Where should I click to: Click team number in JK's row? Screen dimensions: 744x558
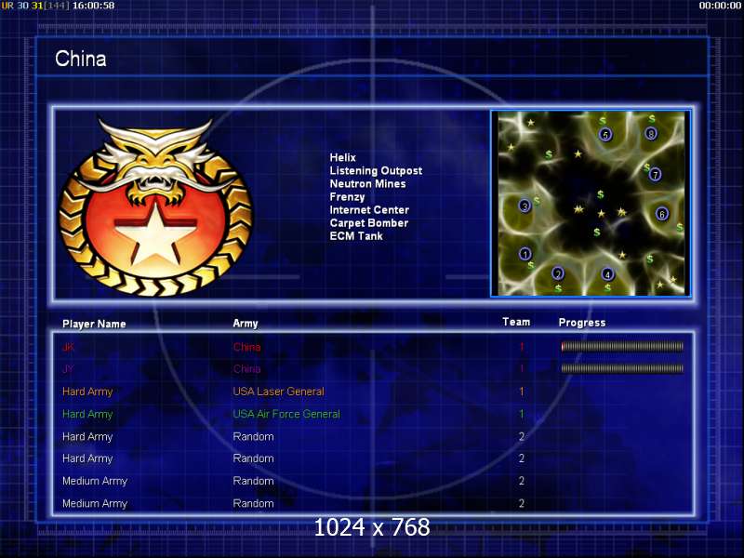[x=522, y=347]
